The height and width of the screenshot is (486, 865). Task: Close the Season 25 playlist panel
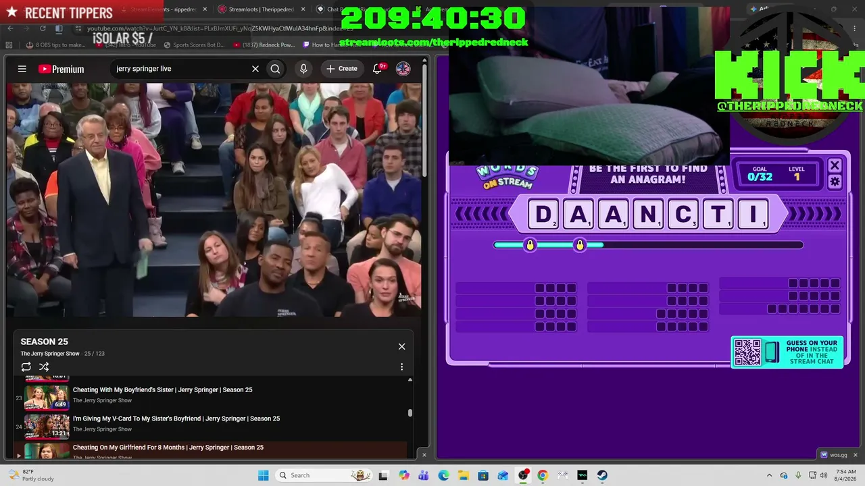click(x=401, y=346)
